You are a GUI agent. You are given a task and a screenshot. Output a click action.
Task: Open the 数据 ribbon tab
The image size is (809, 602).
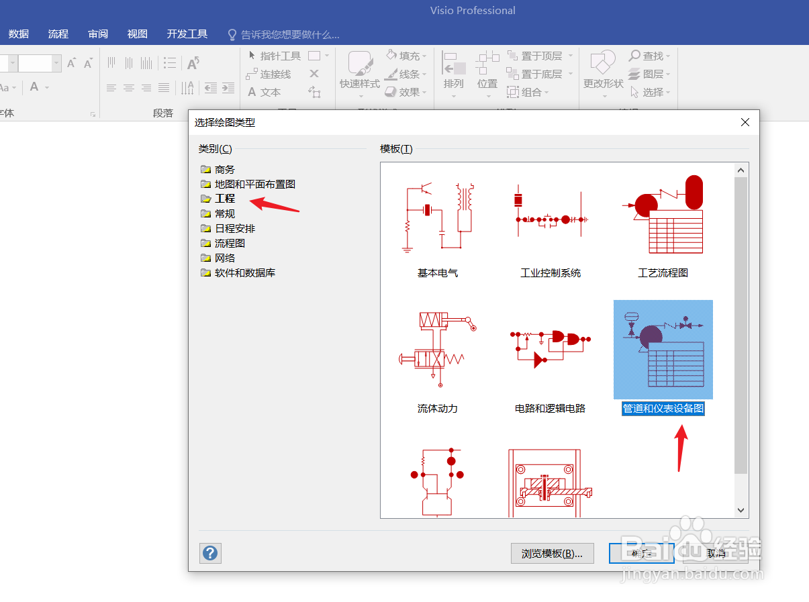[x=19, y=34]
